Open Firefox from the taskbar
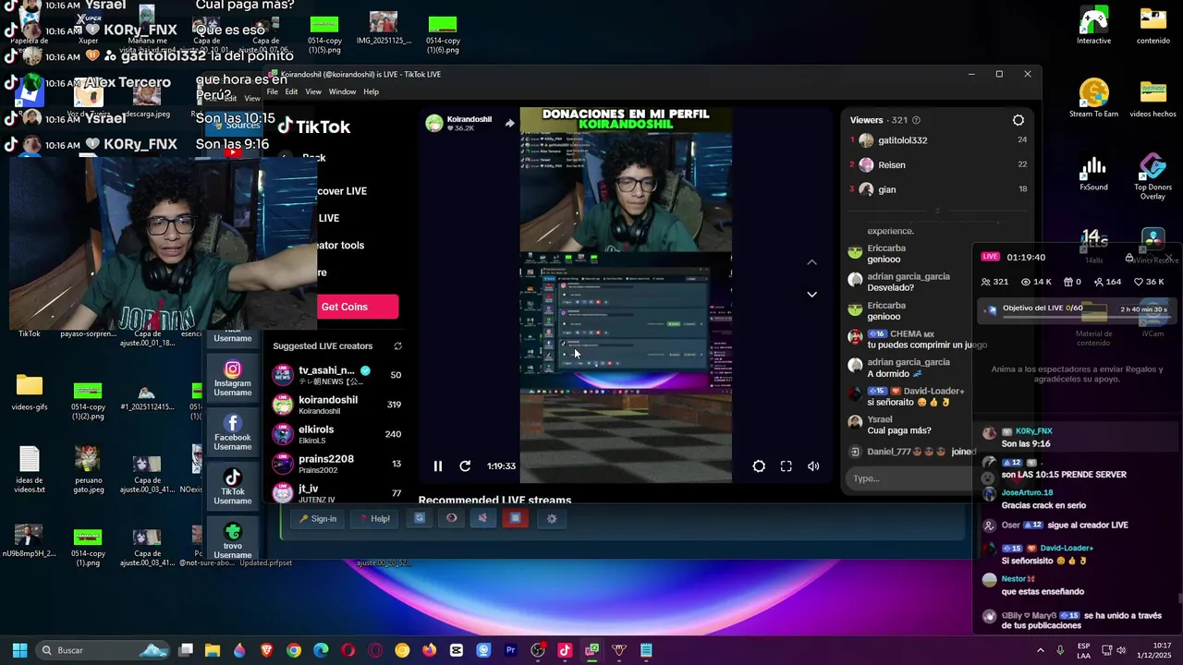 click(429, 650)
